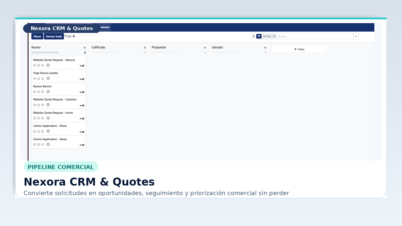Screen dimensions: 402x226
Task: Open the Flujo settings gear icon
Action: [x=74, y=36]
